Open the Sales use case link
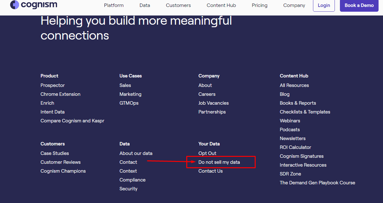Image resolution: width=383 pixels, height=203 pixels. pyautogui.click(x=125, y=85)
